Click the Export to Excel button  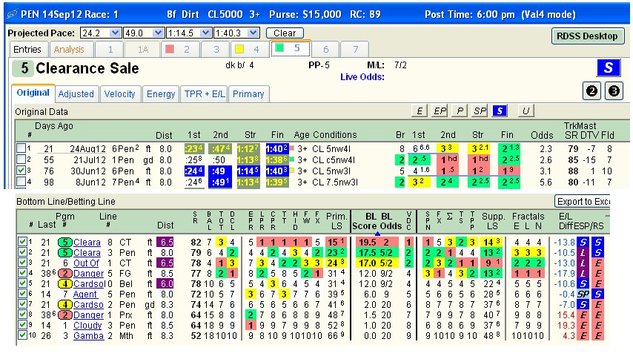583,201
